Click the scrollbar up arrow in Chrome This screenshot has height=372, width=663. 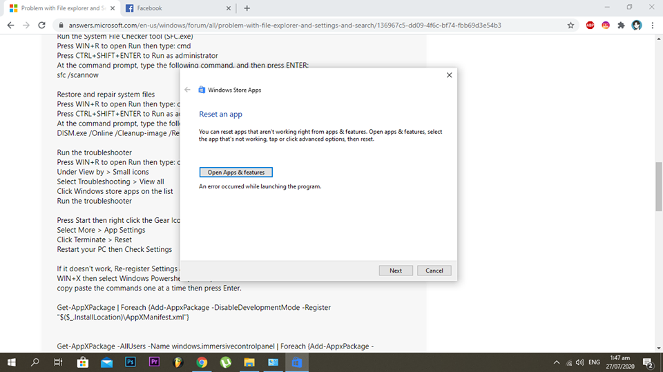coord(659,39)
